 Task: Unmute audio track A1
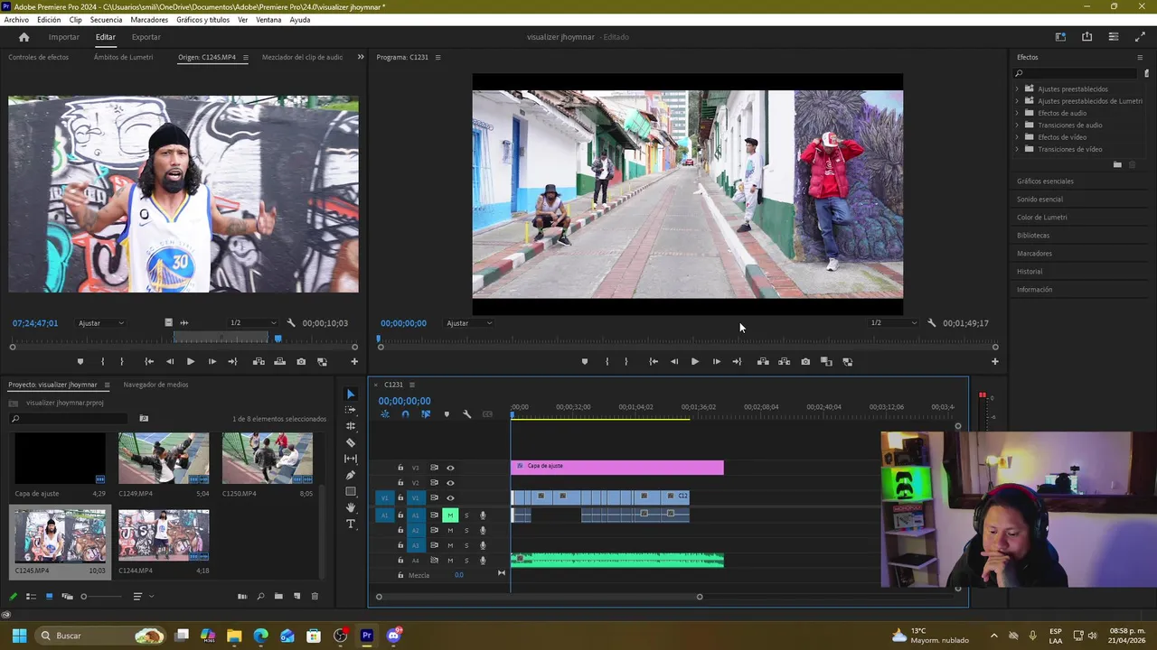(450, 515)
